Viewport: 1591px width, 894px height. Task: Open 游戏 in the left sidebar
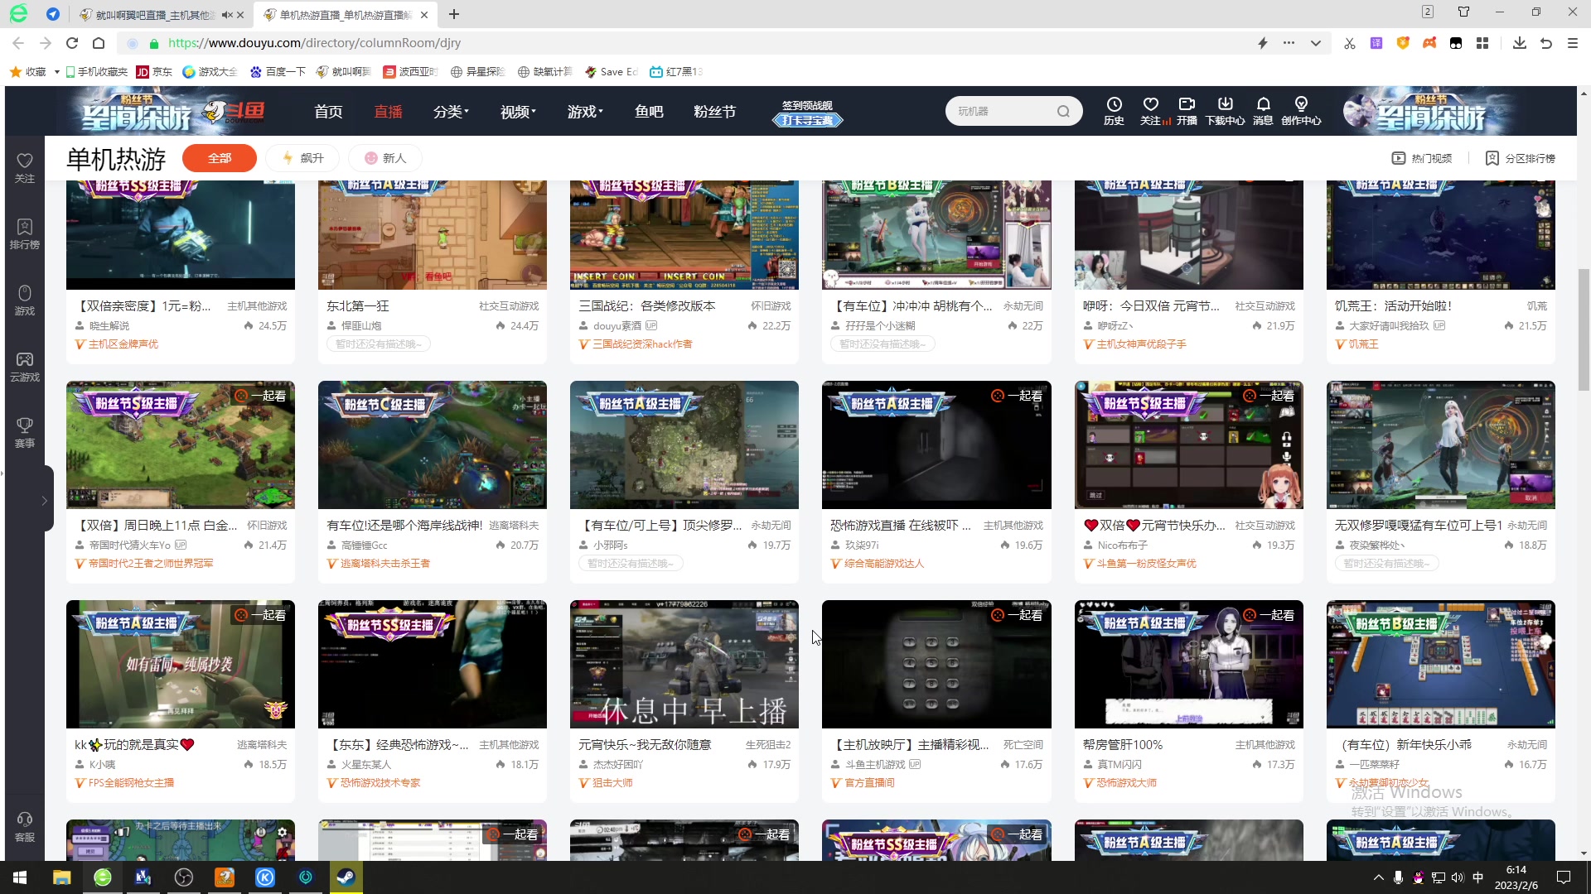(x=25, y=300)
